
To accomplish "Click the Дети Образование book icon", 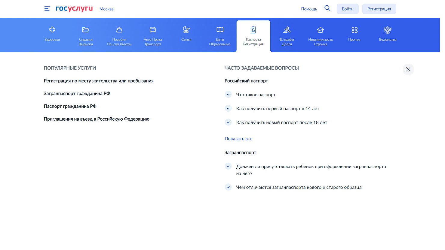I will click(220, 29).
